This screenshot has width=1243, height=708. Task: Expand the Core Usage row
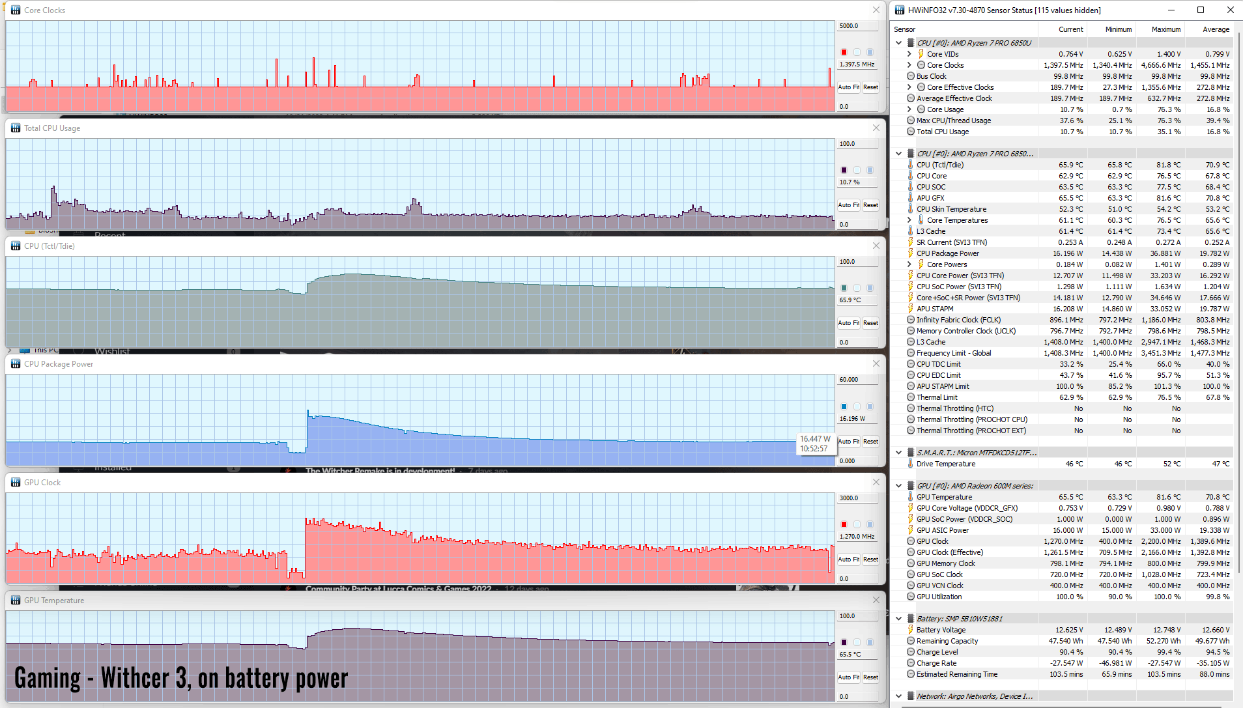click(x=909, y=109)
